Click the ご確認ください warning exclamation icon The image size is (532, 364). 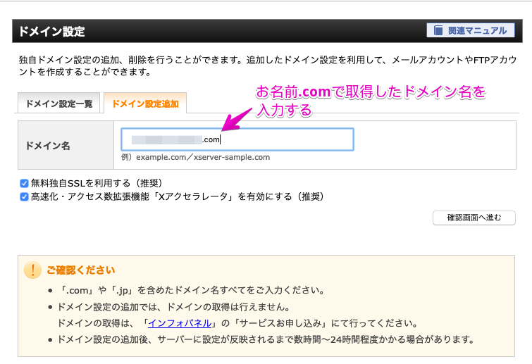(32, 270)
